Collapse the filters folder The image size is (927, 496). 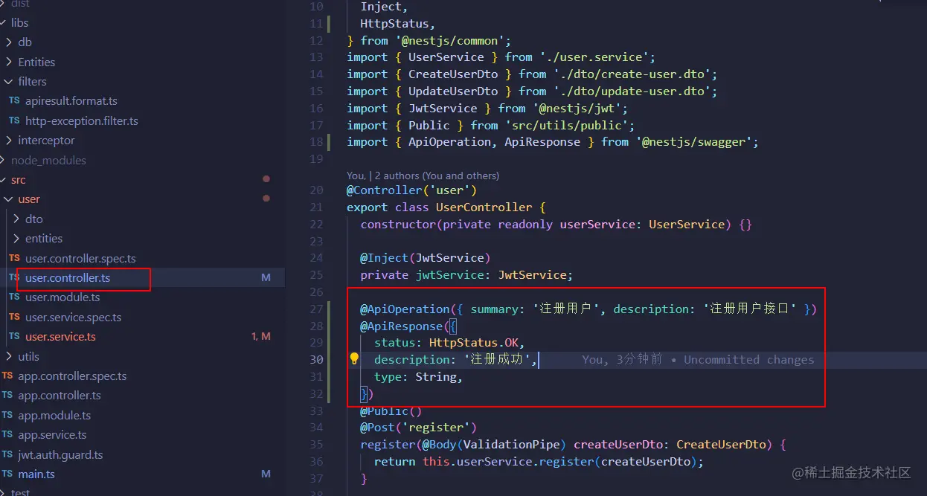[x=9, y=82]
